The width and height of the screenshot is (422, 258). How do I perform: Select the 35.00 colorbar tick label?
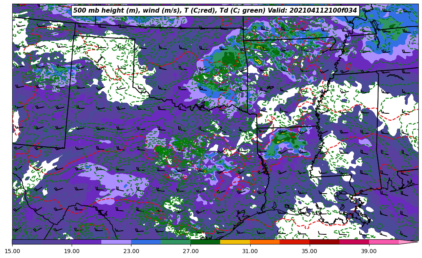309,251
